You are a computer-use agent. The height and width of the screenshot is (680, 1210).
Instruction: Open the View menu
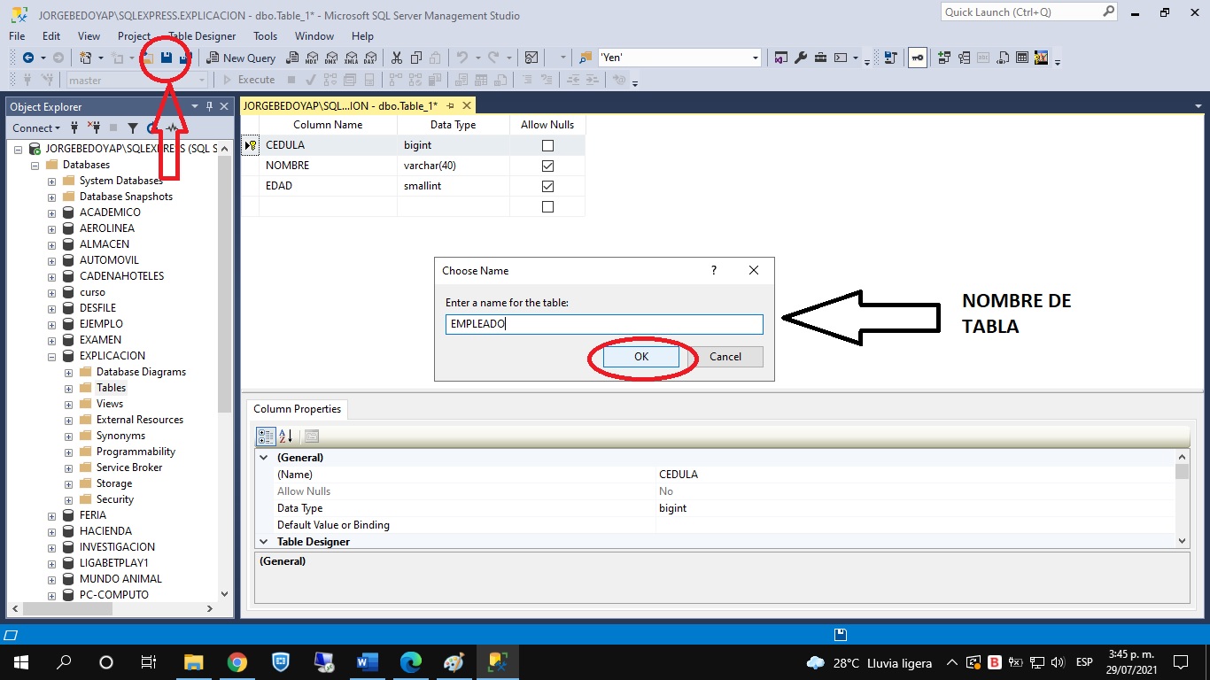89,36
